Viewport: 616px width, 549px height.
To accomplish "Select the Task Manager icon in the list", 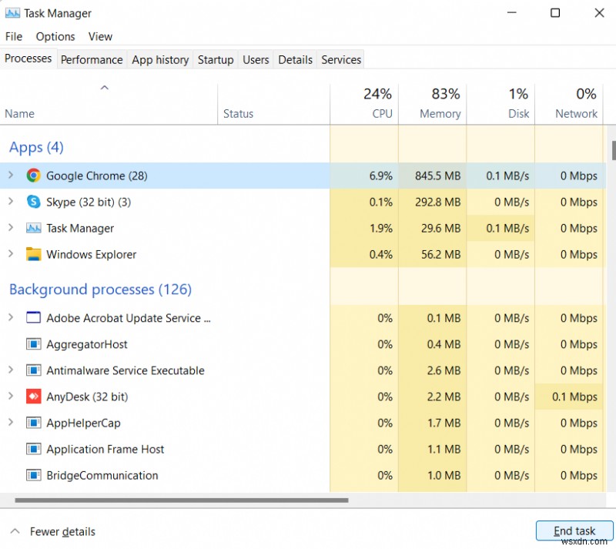I will click(x=33, y=228).
